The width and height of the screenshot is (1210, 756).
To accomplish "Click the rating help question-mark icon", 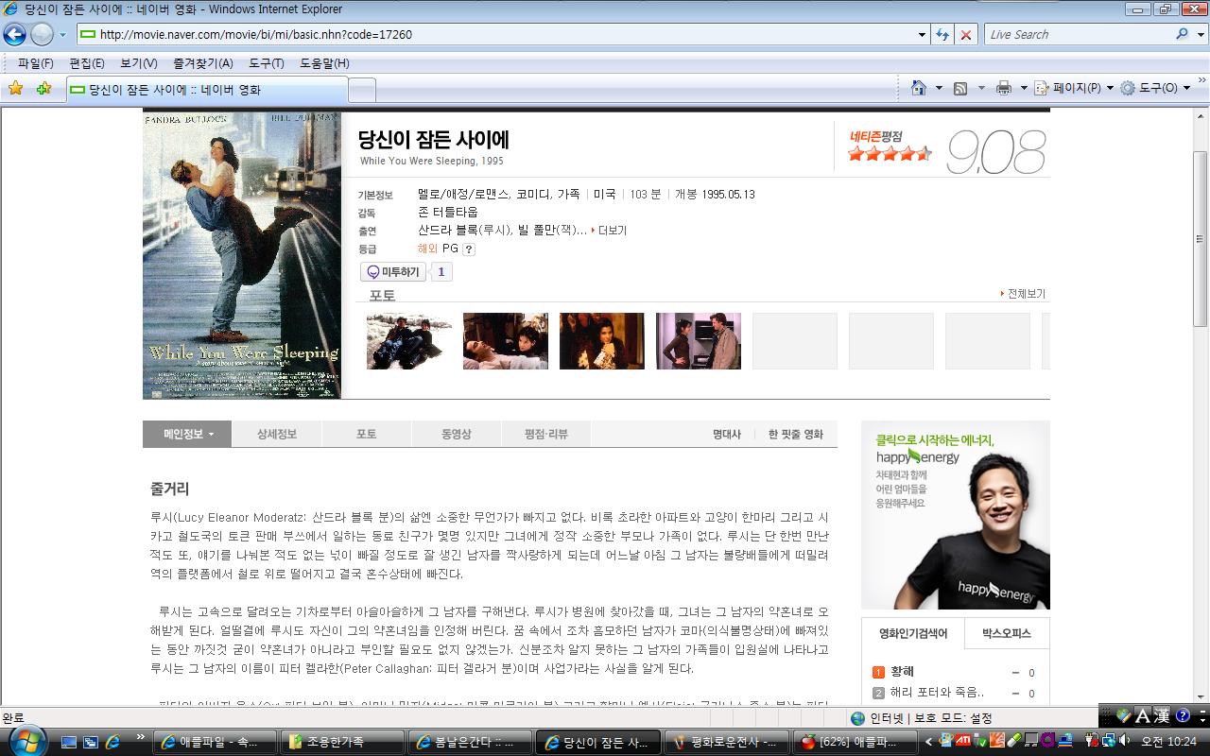I will point(469,249).
